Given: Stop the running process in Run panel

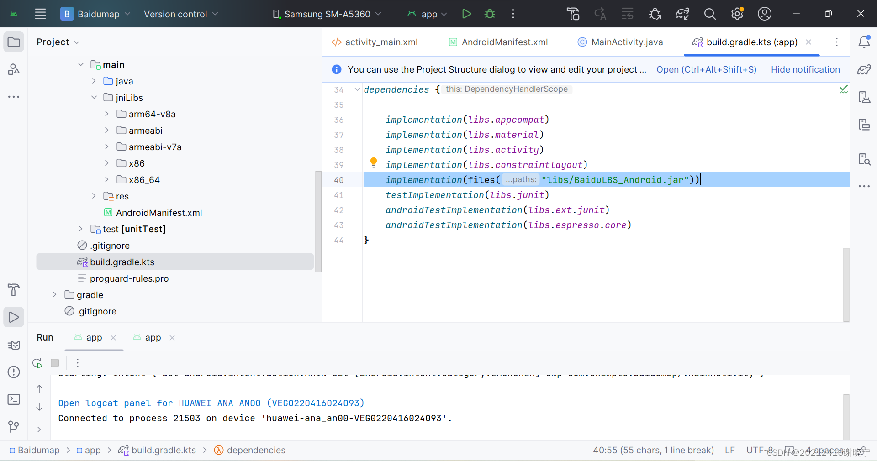Looking at the screenshot, I should pyautogui.click(x=55, y=363).
